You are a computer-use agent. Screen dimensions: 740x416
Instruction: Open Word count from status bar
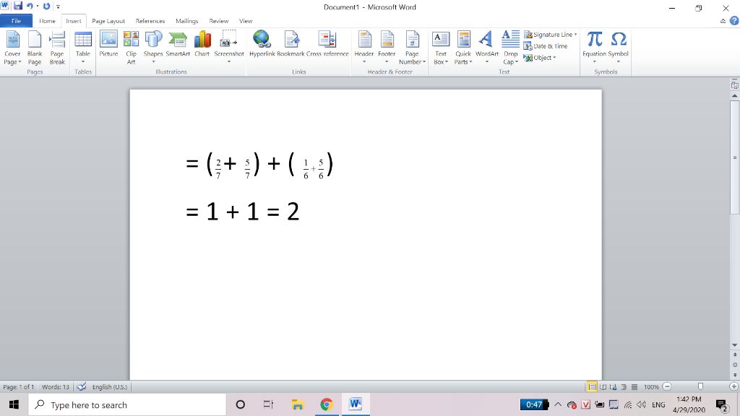click(x=55, y=387)
